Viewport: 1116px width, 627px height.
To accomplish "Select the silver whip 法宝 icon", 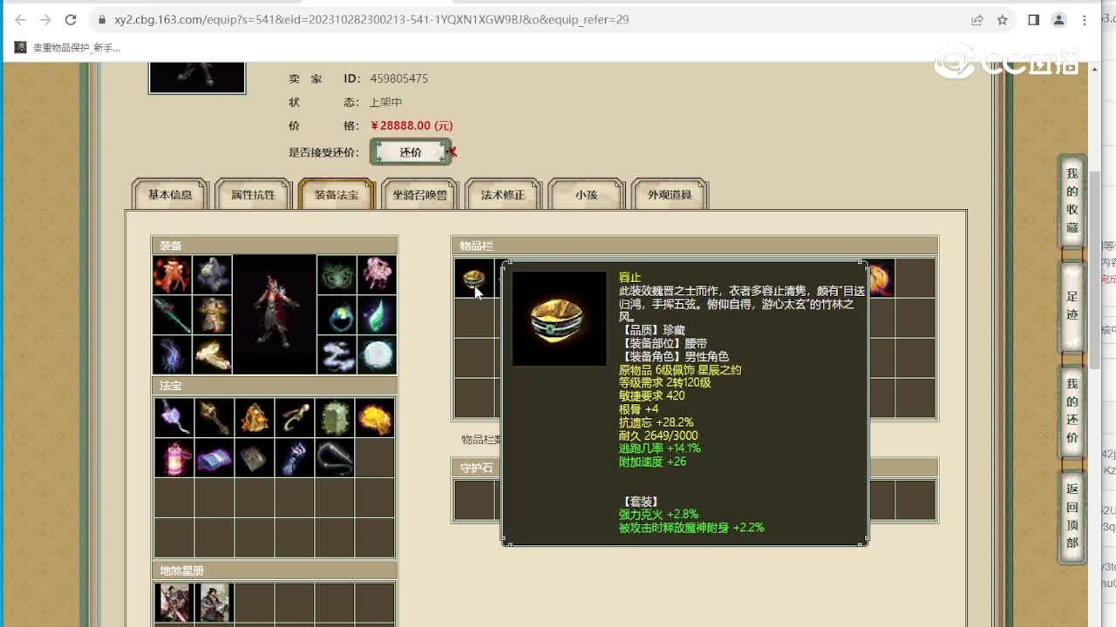I will click(334, 458).
